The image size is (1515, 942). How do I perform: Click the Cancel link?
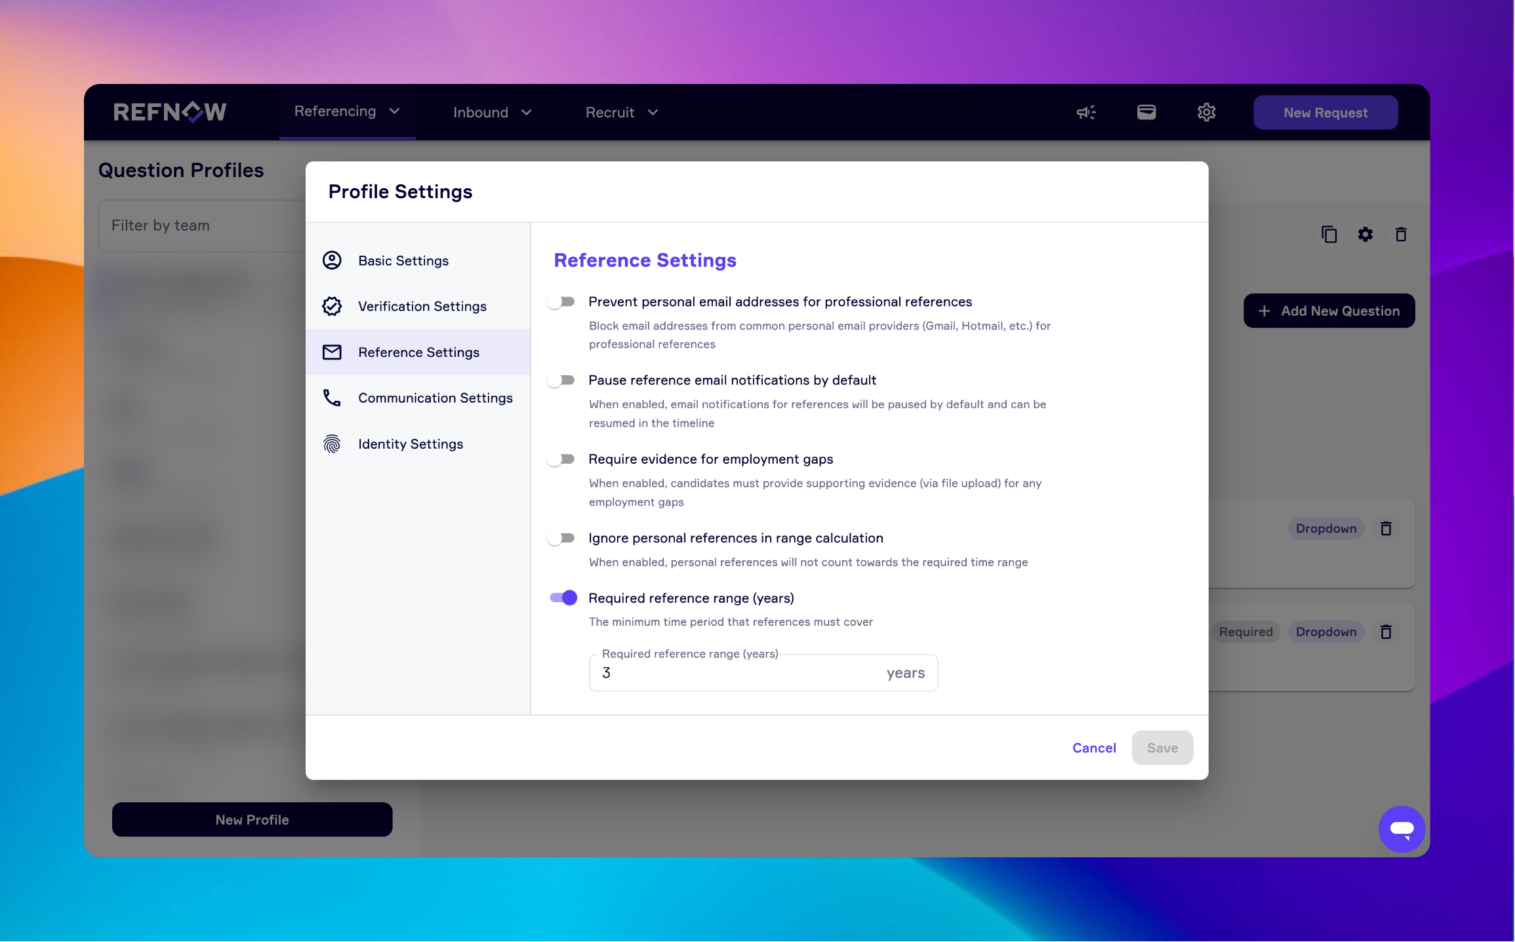point(1093,748)
